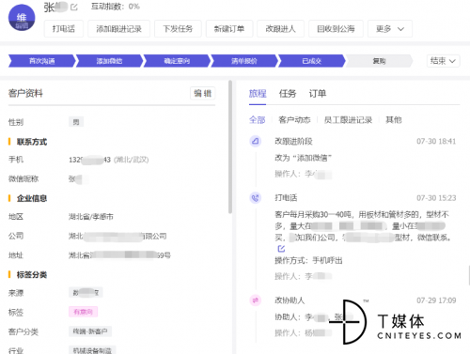Create a new order via 新建订单
Viewport: 470px width, 354px height.
coord(229,29)
